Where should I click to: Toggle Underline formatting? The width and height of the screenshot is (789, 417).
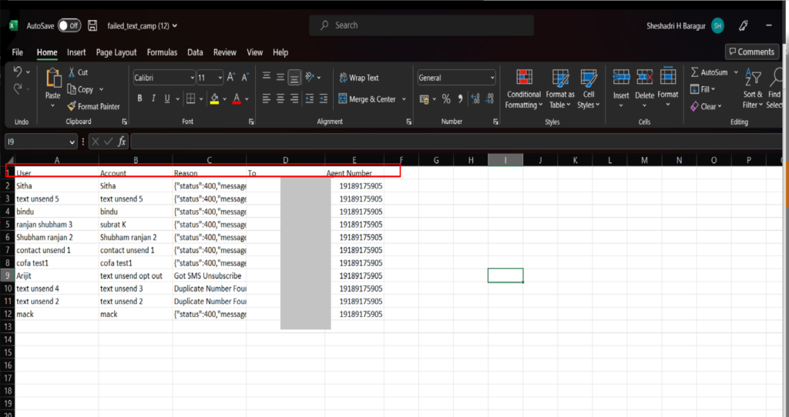pos(167,98)
